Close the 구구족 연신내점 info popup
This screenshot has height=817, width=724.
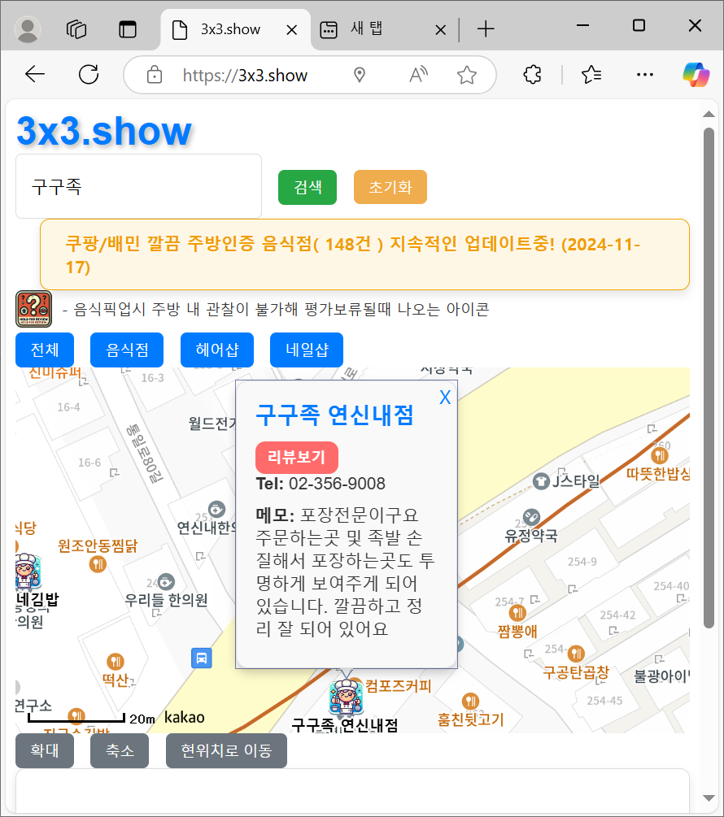445,398
